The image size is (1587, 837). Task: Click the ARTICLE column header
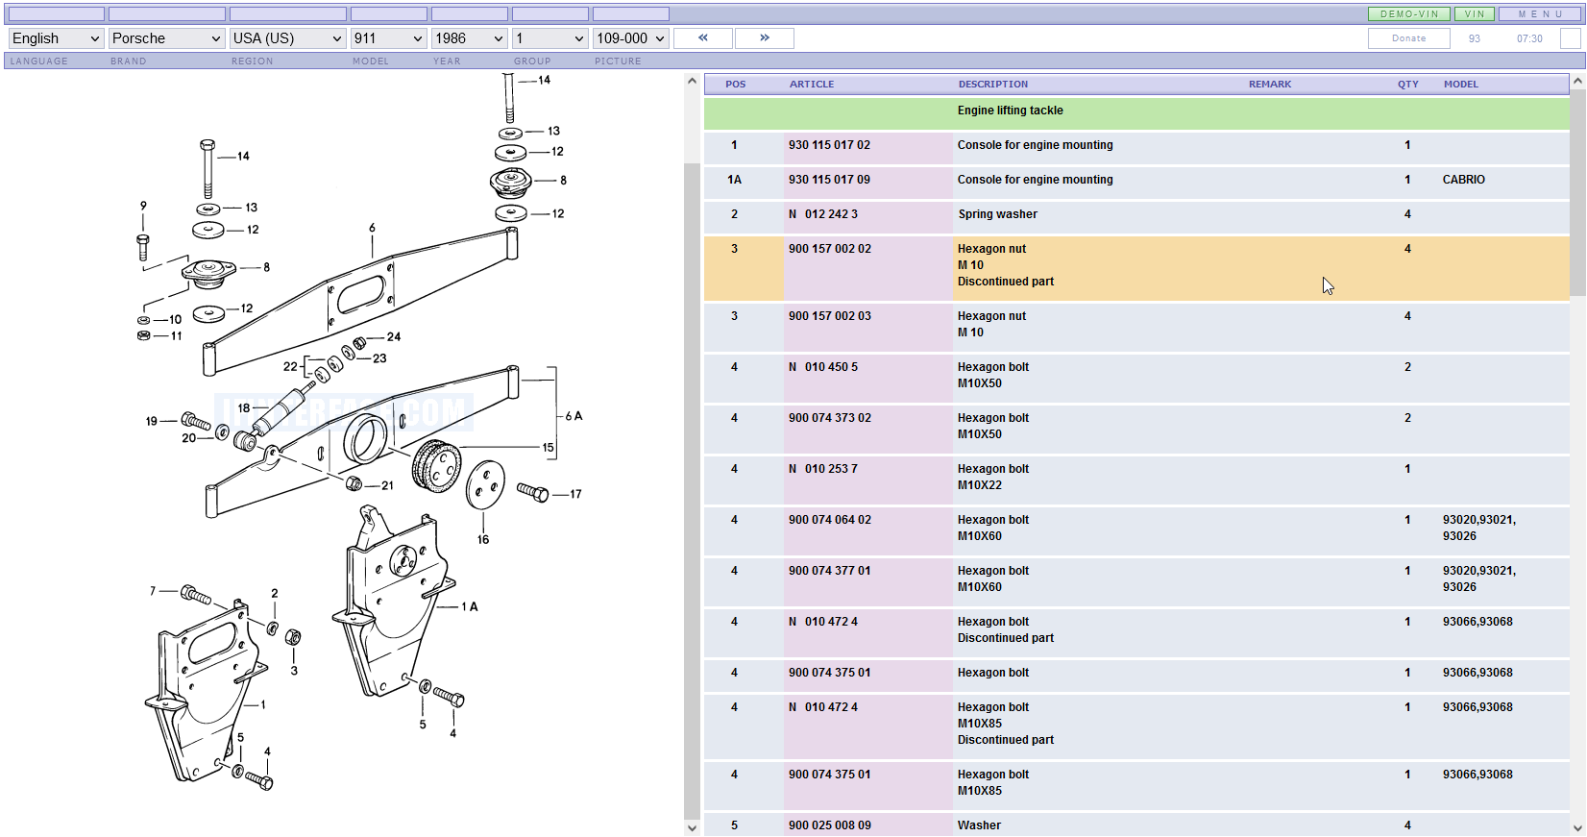(811, 85)
